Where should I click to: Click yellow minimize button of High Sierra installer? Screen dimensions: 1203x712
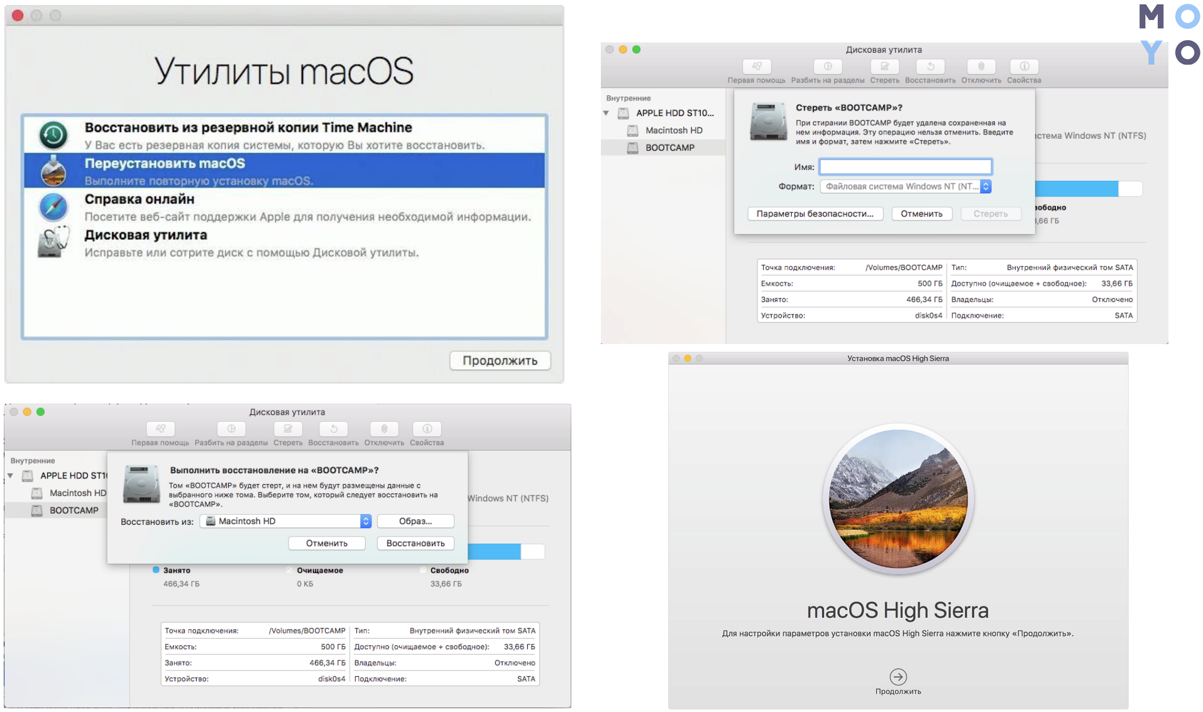688,359
